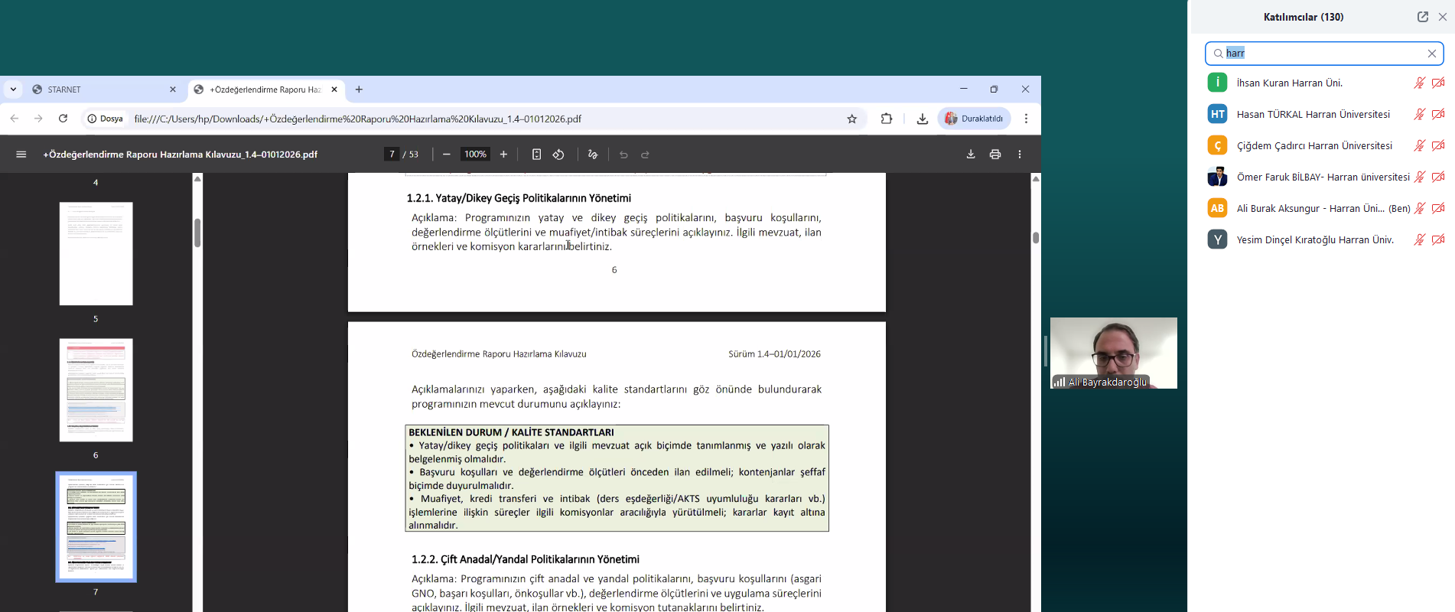1455x612 pixels.
Task: Print the PDF document
Action: click(x=995, y=155)
